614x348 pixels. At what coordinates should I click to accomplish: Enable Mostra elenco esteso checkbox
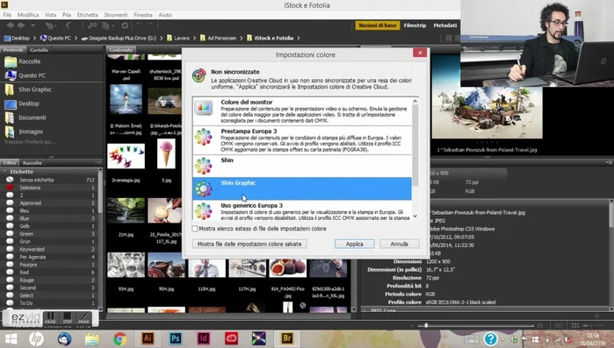(195, 229)
